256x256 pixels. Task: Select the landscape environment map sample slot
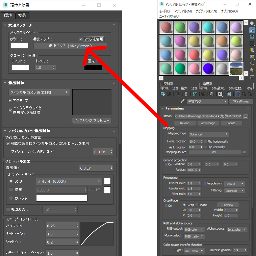(236, 69)
